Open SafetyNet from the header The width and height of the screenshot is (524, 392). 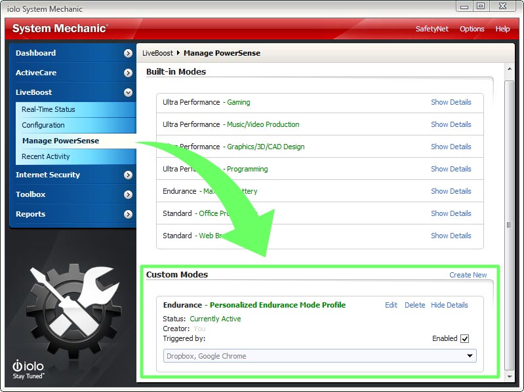(432, 29)
